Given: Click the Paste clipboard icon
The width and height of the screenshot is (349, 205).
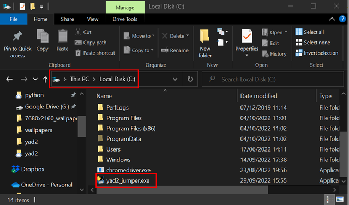Looking at the screenshot, I should (63, 36).
